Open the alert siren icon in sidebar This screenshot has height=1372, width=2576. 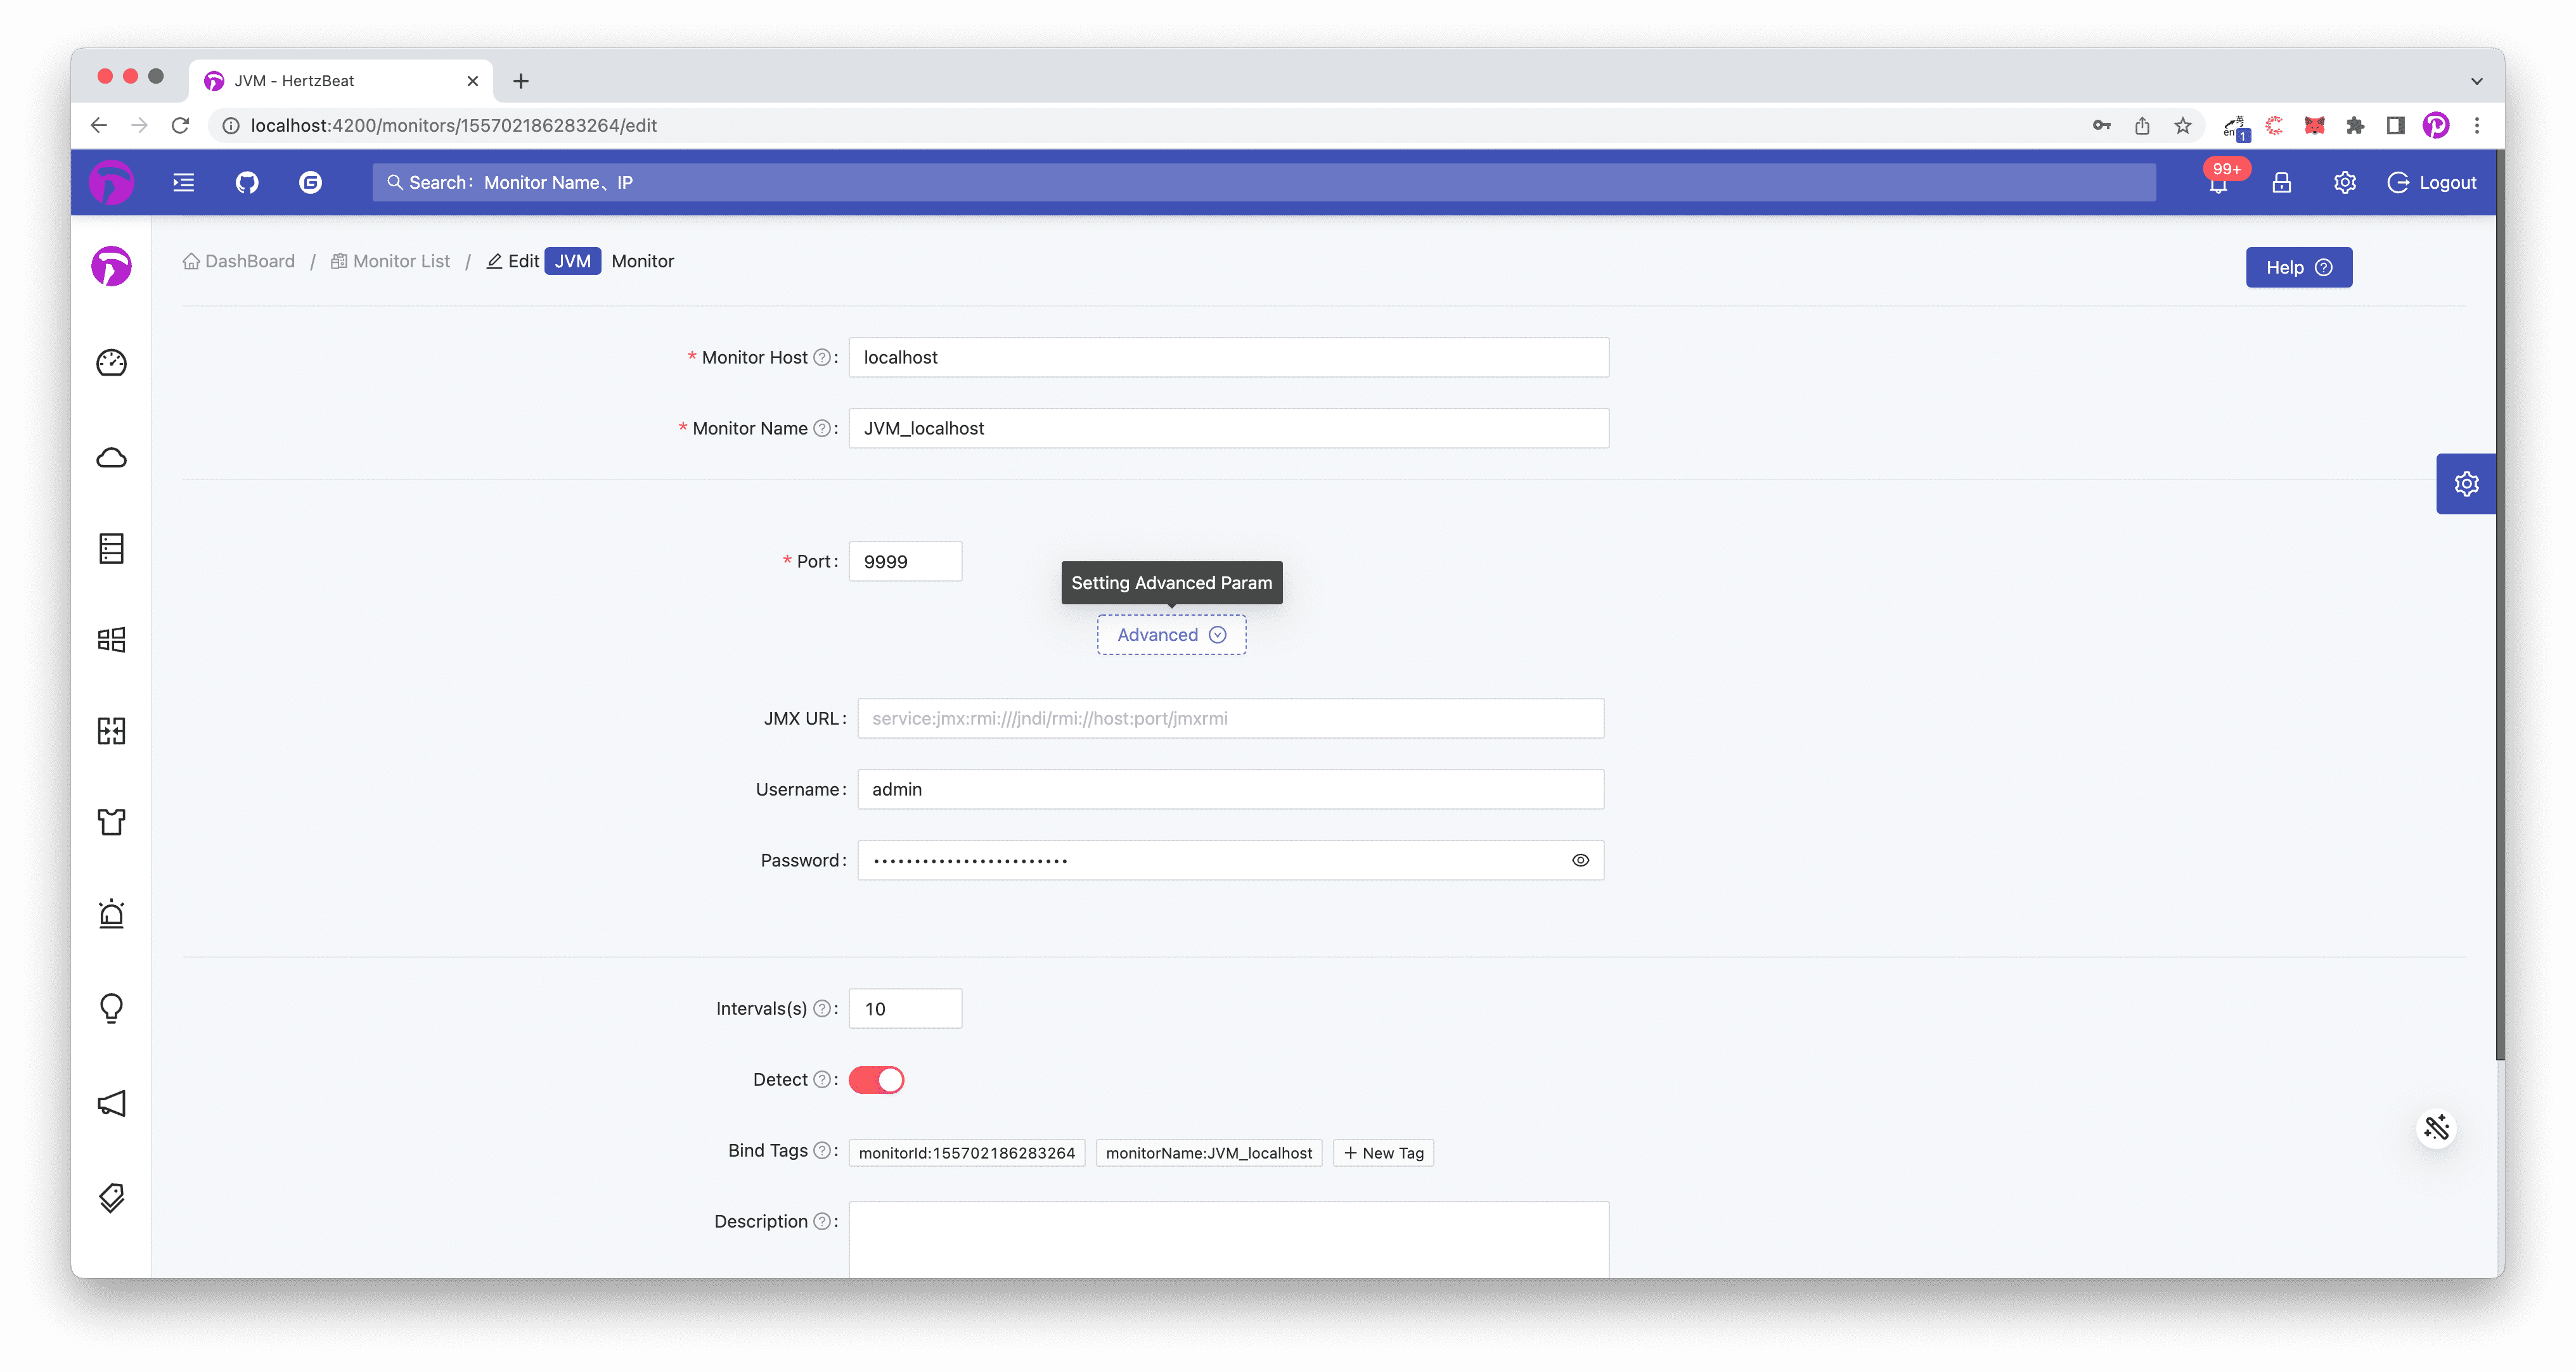pyautogui.click(x=111, y=913)
